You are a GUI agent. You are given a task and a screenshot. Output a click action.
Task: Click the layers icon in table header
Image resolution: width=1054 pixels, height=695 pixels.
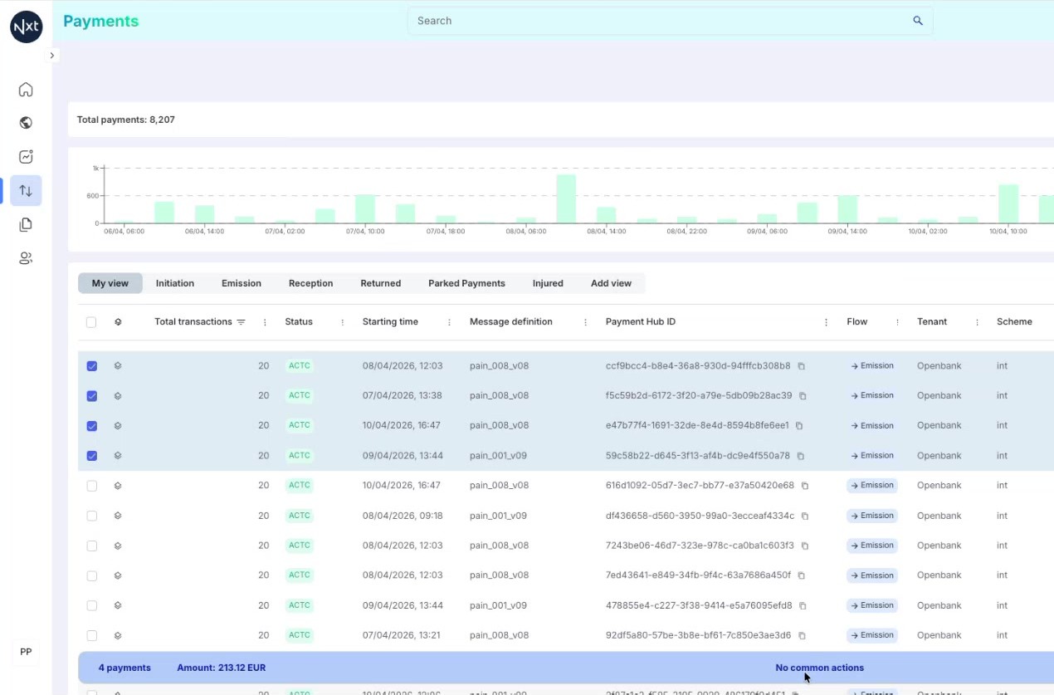point(118,322)
